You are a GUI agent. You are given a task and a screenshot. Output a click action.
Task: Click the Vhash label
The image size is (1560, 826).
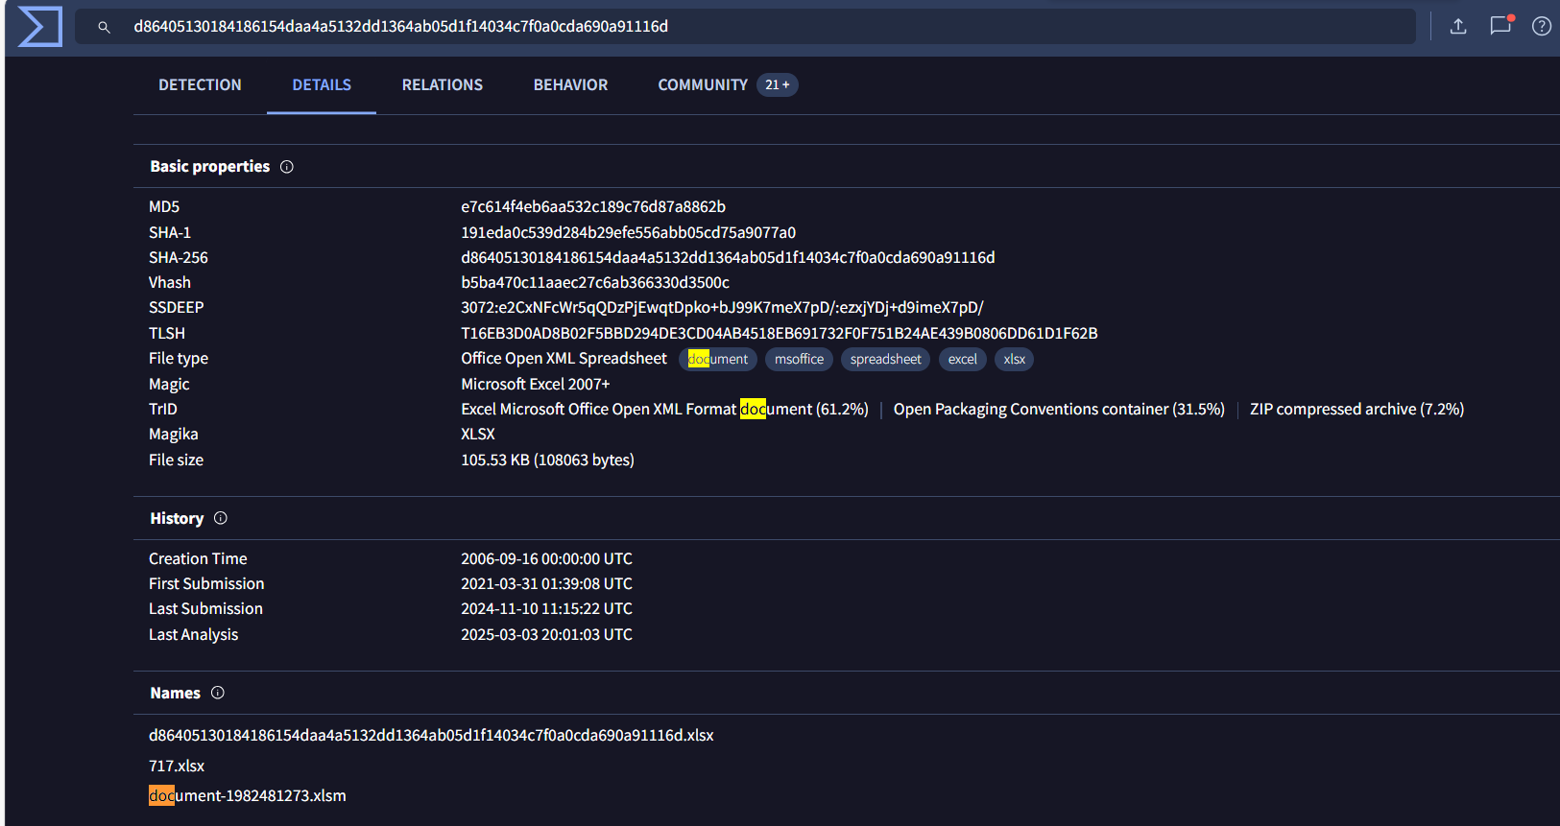(170, 282)
